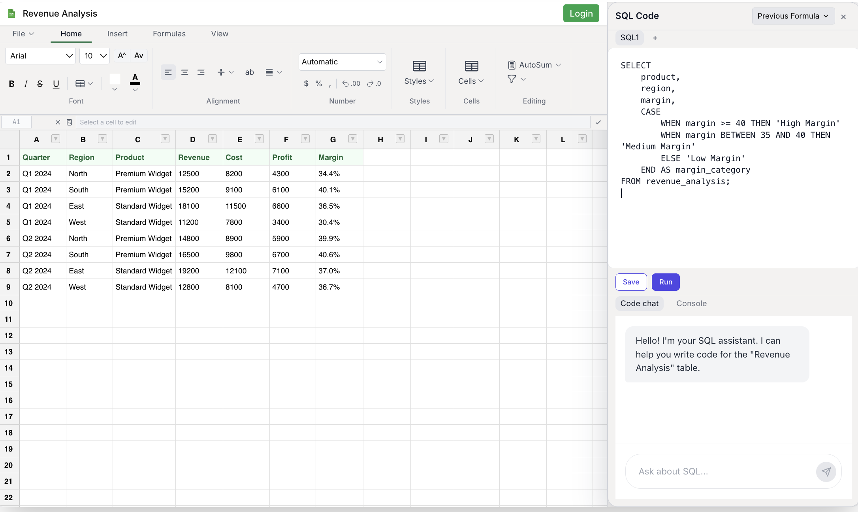
Task: Toggle wrap text with the ab icon
Action: (249, 72)
